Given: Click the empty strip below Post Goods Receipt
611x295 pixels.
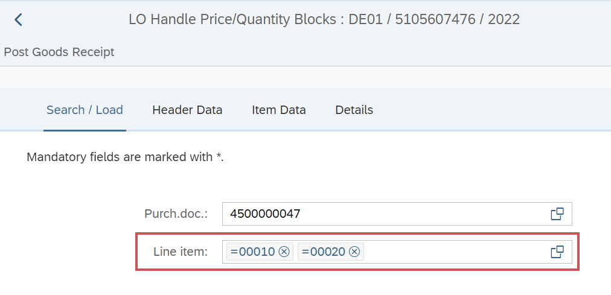Looking at the screenshot, I should (x=302, y=77).
